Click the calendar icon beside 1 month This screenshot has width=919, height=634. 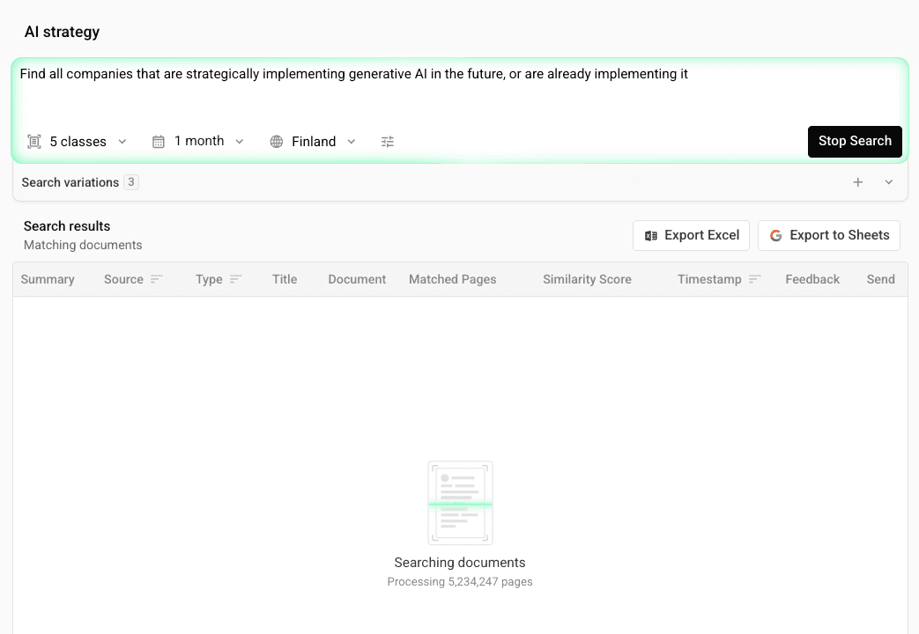point(159,141)
